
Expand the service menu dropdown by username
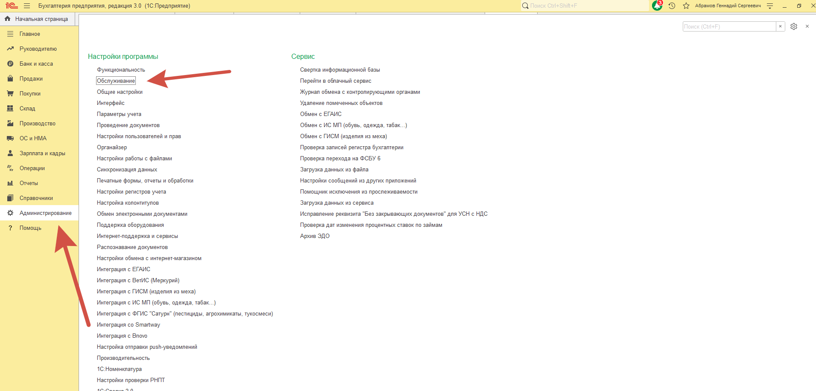coord(770,6)
